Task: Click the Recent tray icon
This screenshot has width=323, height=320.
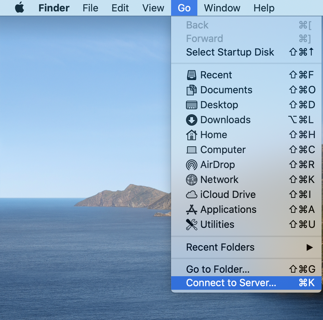Action: pos(192,75)
